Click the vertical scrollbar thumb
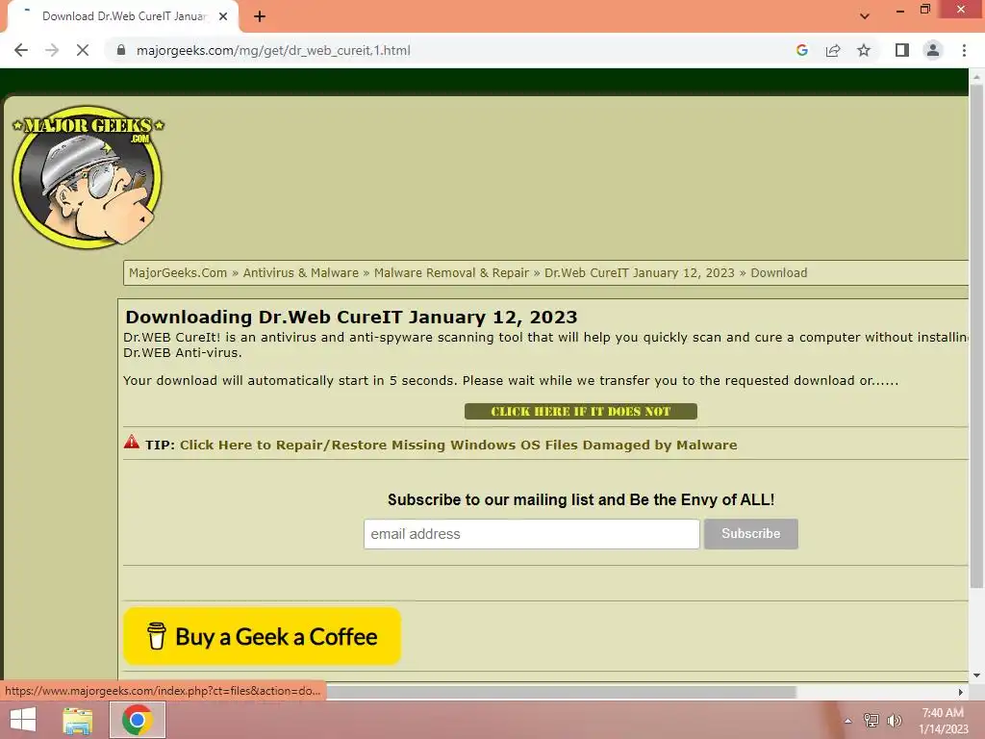The image size is (985, 739). pos(976,336)
